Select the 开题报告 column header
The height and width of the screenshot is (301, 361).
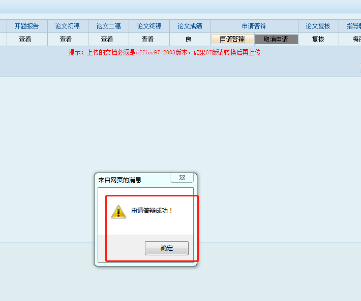coord(26,26)
